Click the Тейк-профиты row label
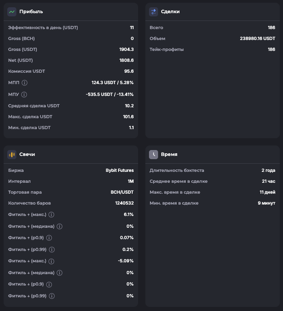This screenshot has width=283, height=311. click(167, 50)
